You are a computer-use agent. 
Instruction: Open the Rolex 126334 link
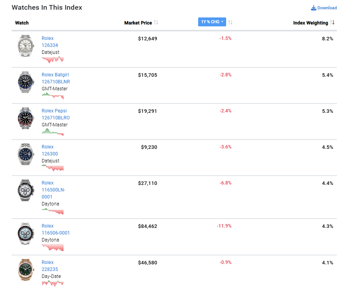[48, 42]
